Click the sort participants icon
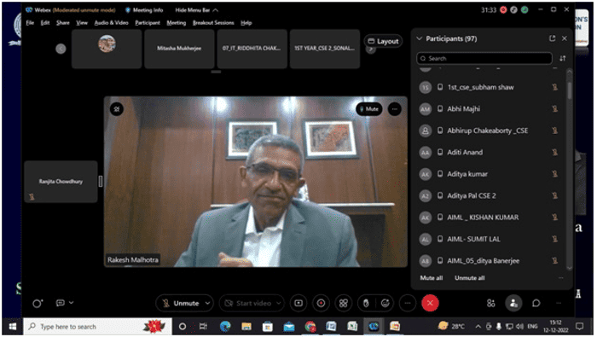The image size is (597, 337). tap(562, 58)
